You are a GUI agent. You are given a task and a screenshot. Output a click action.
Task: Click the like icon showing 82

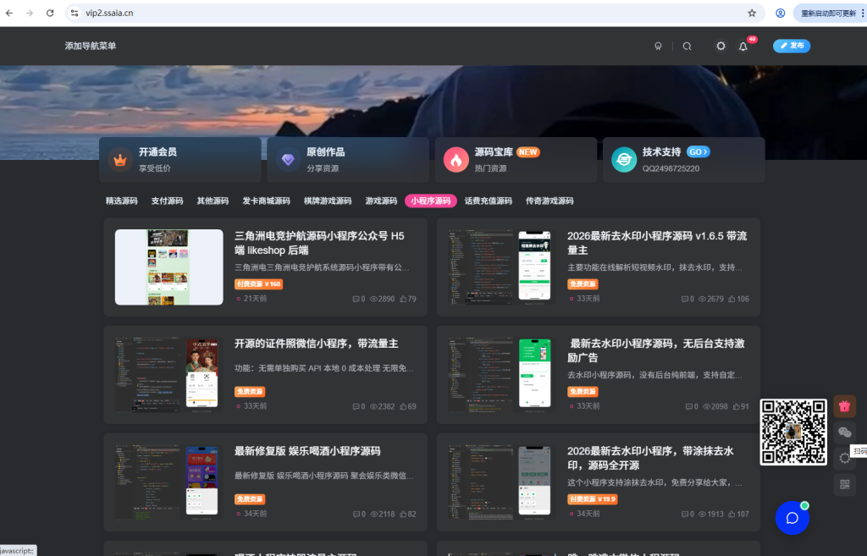(404, 514)
